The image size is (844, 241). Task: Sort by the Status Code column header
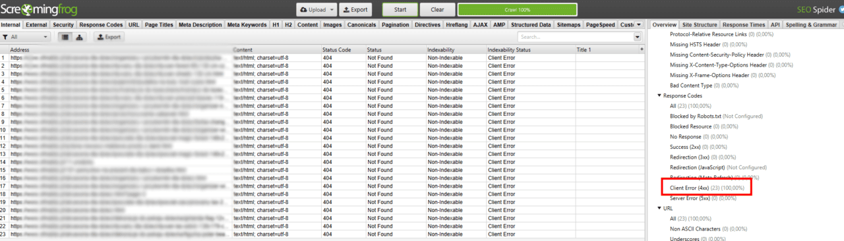343,49
